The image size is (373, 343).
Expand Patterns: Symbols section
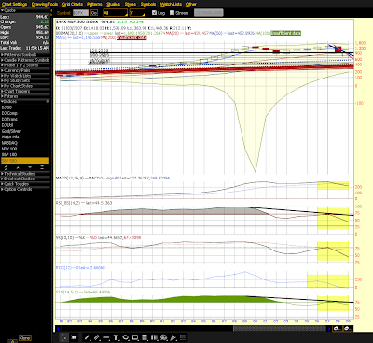(x=25, y=55)
